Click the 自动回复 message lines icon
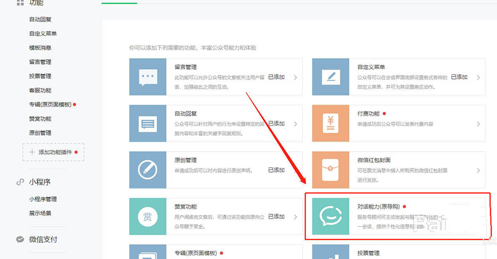The width and height of the screenshot is (497, 259). click(148, 124)
